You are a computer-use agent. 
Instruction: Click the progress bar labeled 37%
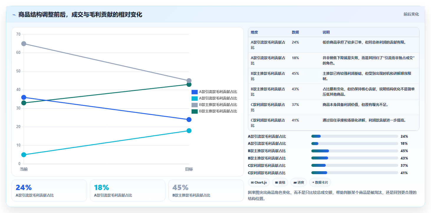coord(355,166)
